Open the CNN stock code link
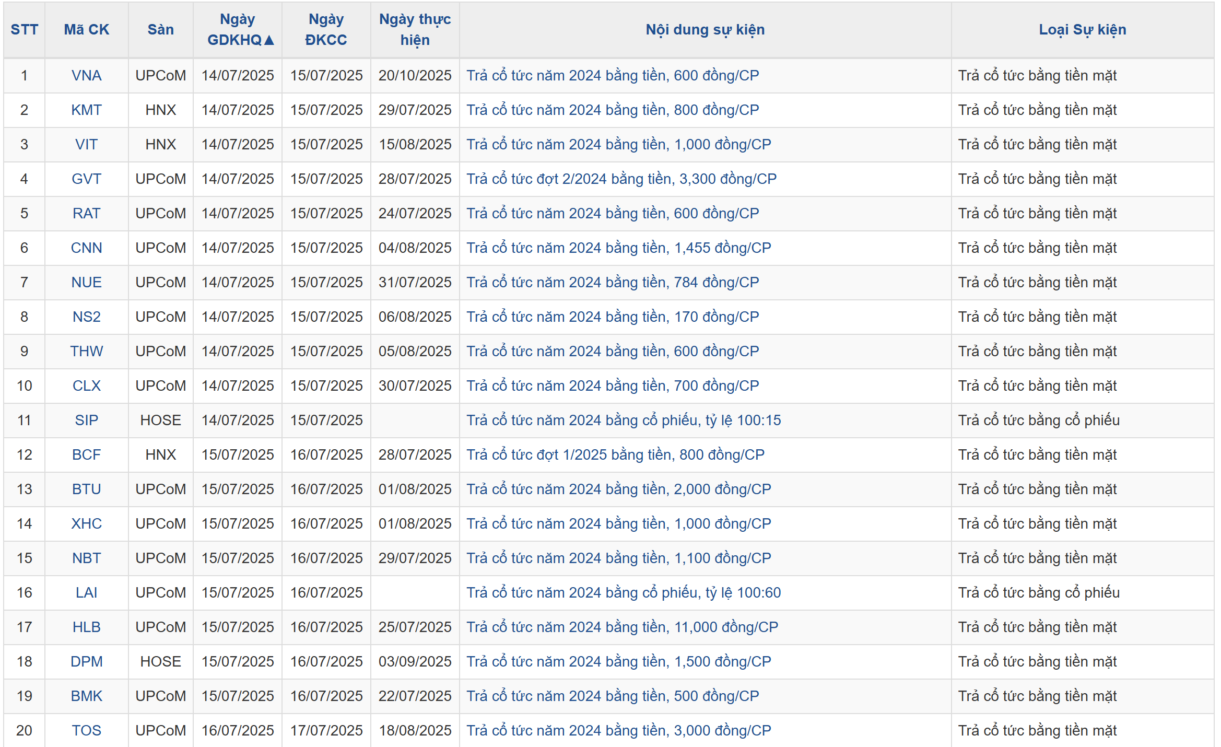This screenshot has height=747, width=1221. coord(86,248)
